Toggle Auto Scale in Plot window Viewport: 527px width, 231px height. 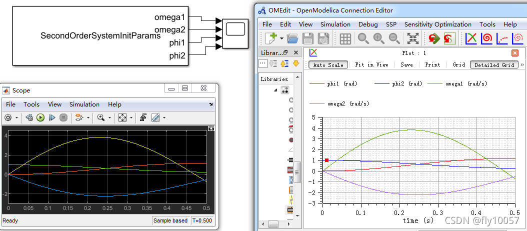coord(328,65)
